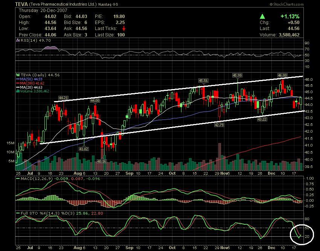Click the Open value 44.02

point(50,17)
